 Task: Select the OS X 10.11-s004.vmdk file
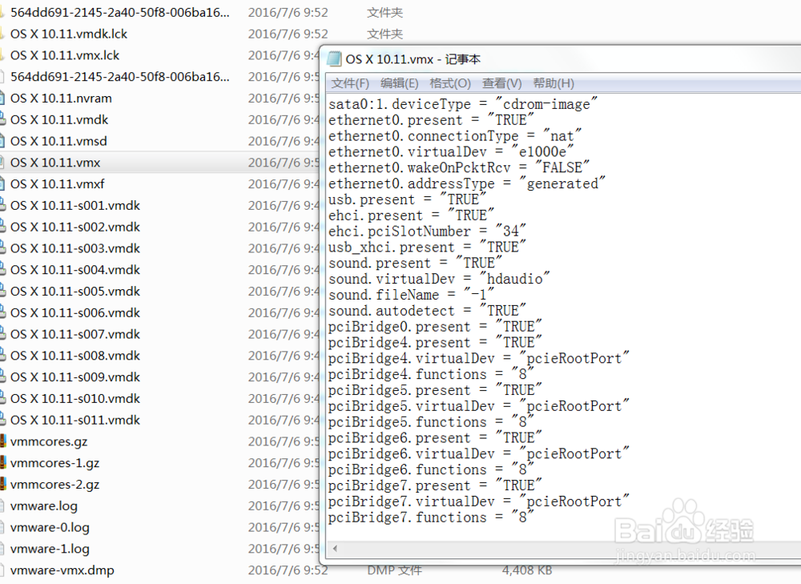(75, 270)
